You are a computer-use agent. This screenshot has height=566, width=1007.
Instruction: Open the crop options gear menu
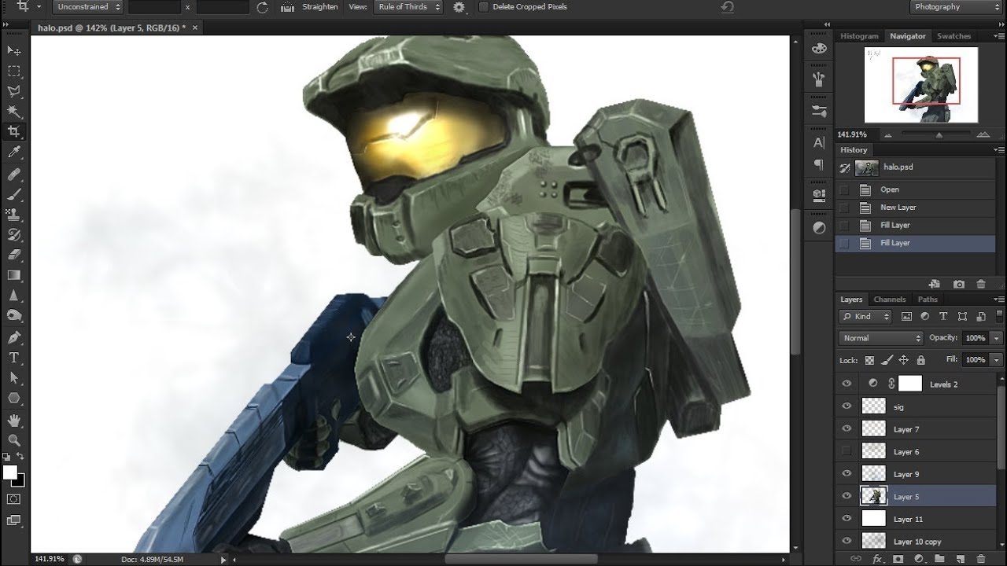coord(459,7)
